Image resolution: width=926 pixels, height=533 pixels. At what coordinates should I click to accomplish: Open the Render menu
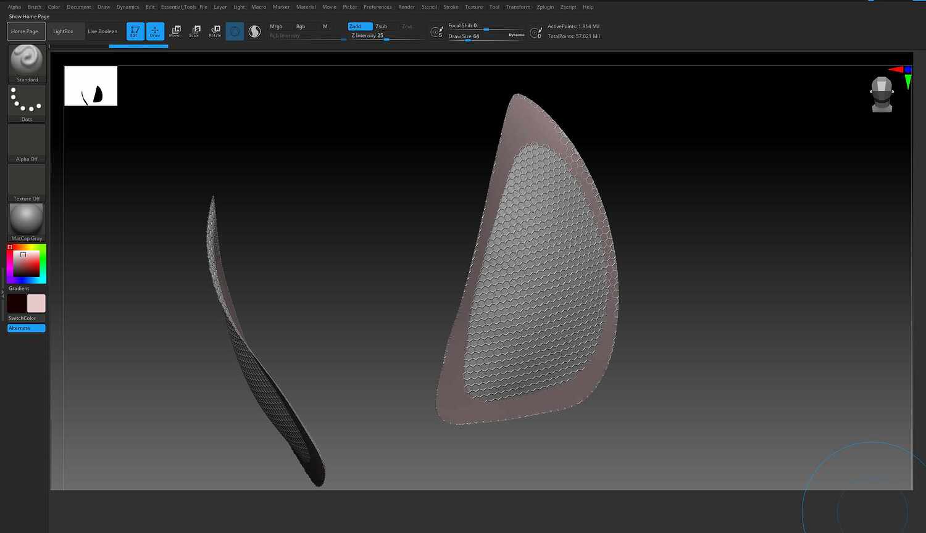[x=406, y=7]
